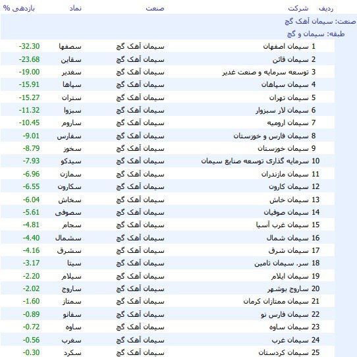Select the group heading طبقه: سیمان و گچ
Viewport: 357px width, 357px height.
click(x=316, y=34)
